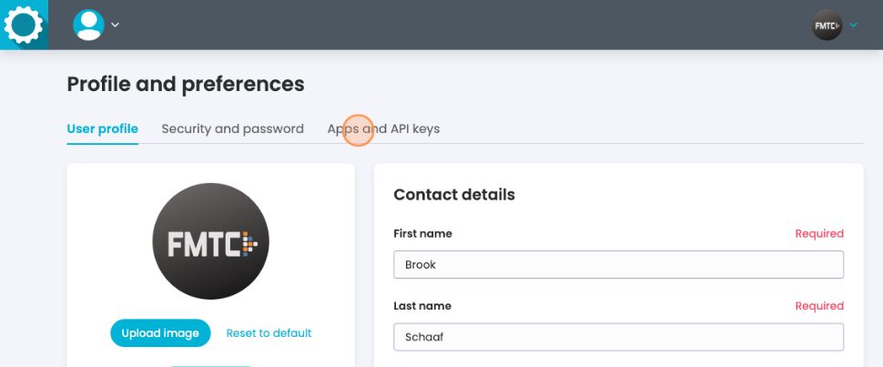Go to Apps and API keys tab
This screenshot has width=883, height=367.
click(x=383, y=129)
